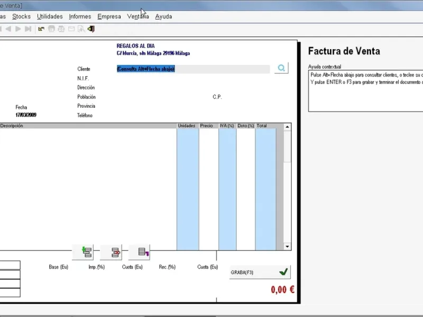The width and height of the screenshot is (423, 317).
Task: Click the company address C/ Murcia line
Action: pyautogui.click(x=153, y=53)
